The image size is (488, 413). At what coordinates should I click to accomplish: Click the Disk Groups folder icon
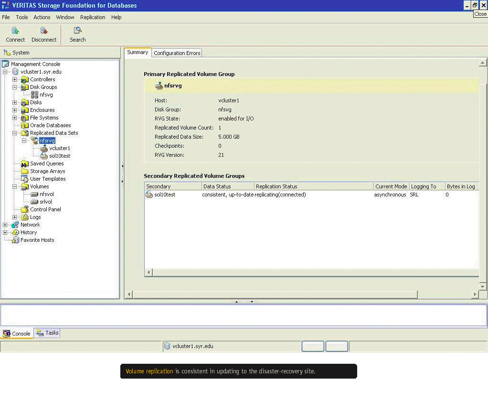tap(24, 87)
